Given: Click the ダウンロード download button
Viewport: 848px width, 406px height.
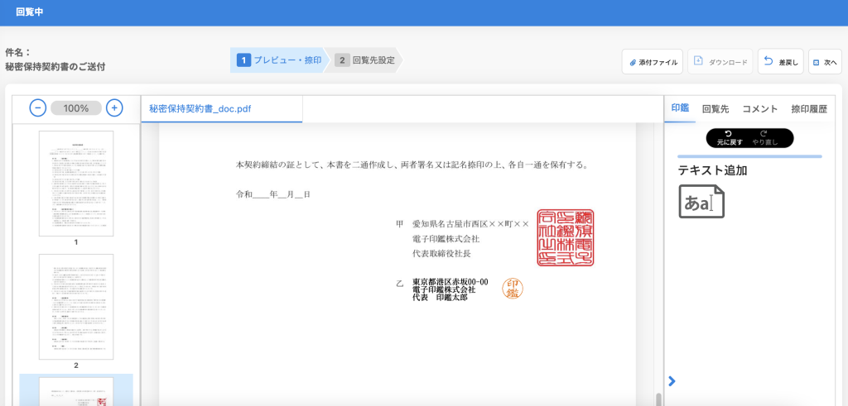Looking at the screenshot, I should pos(720,61).
